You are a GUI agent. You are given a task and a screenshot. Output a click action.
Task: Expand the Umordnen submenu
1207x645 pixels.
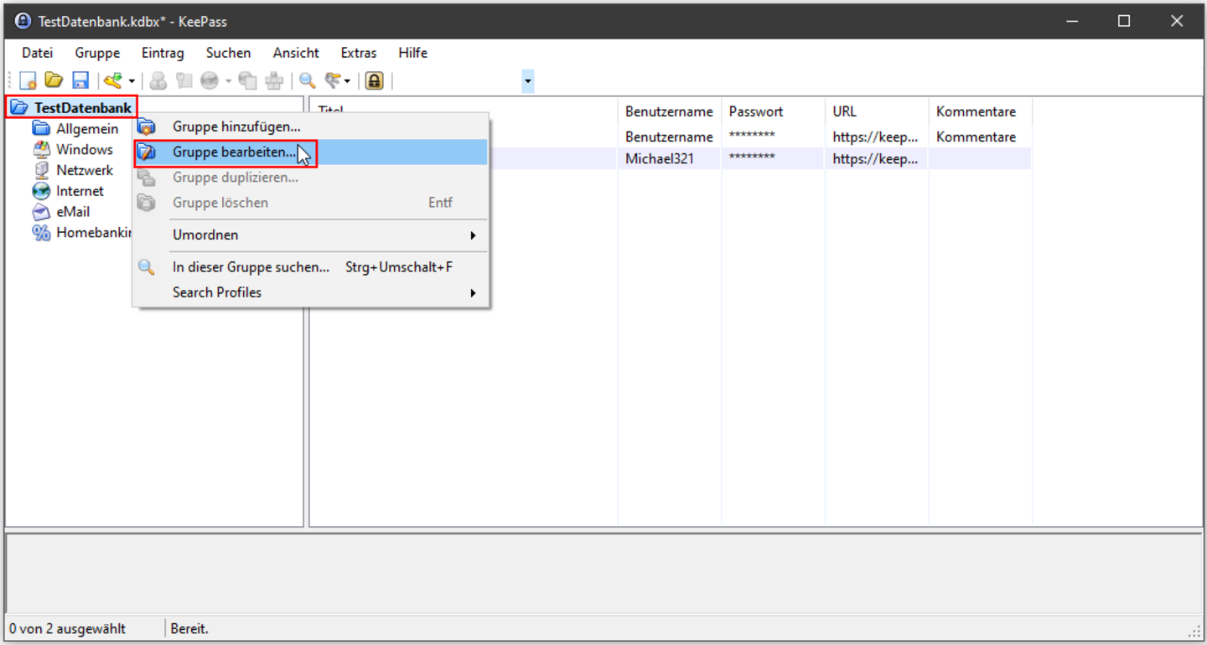tap(310, 235)
